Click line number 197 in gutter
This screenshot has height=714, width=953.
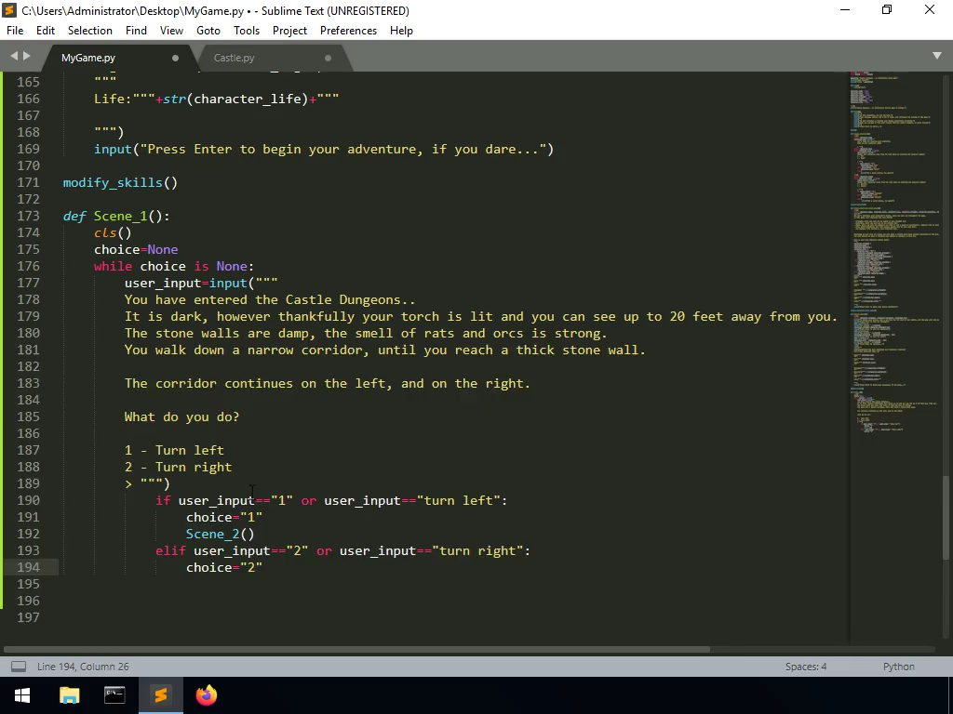[x=28, y=617]
